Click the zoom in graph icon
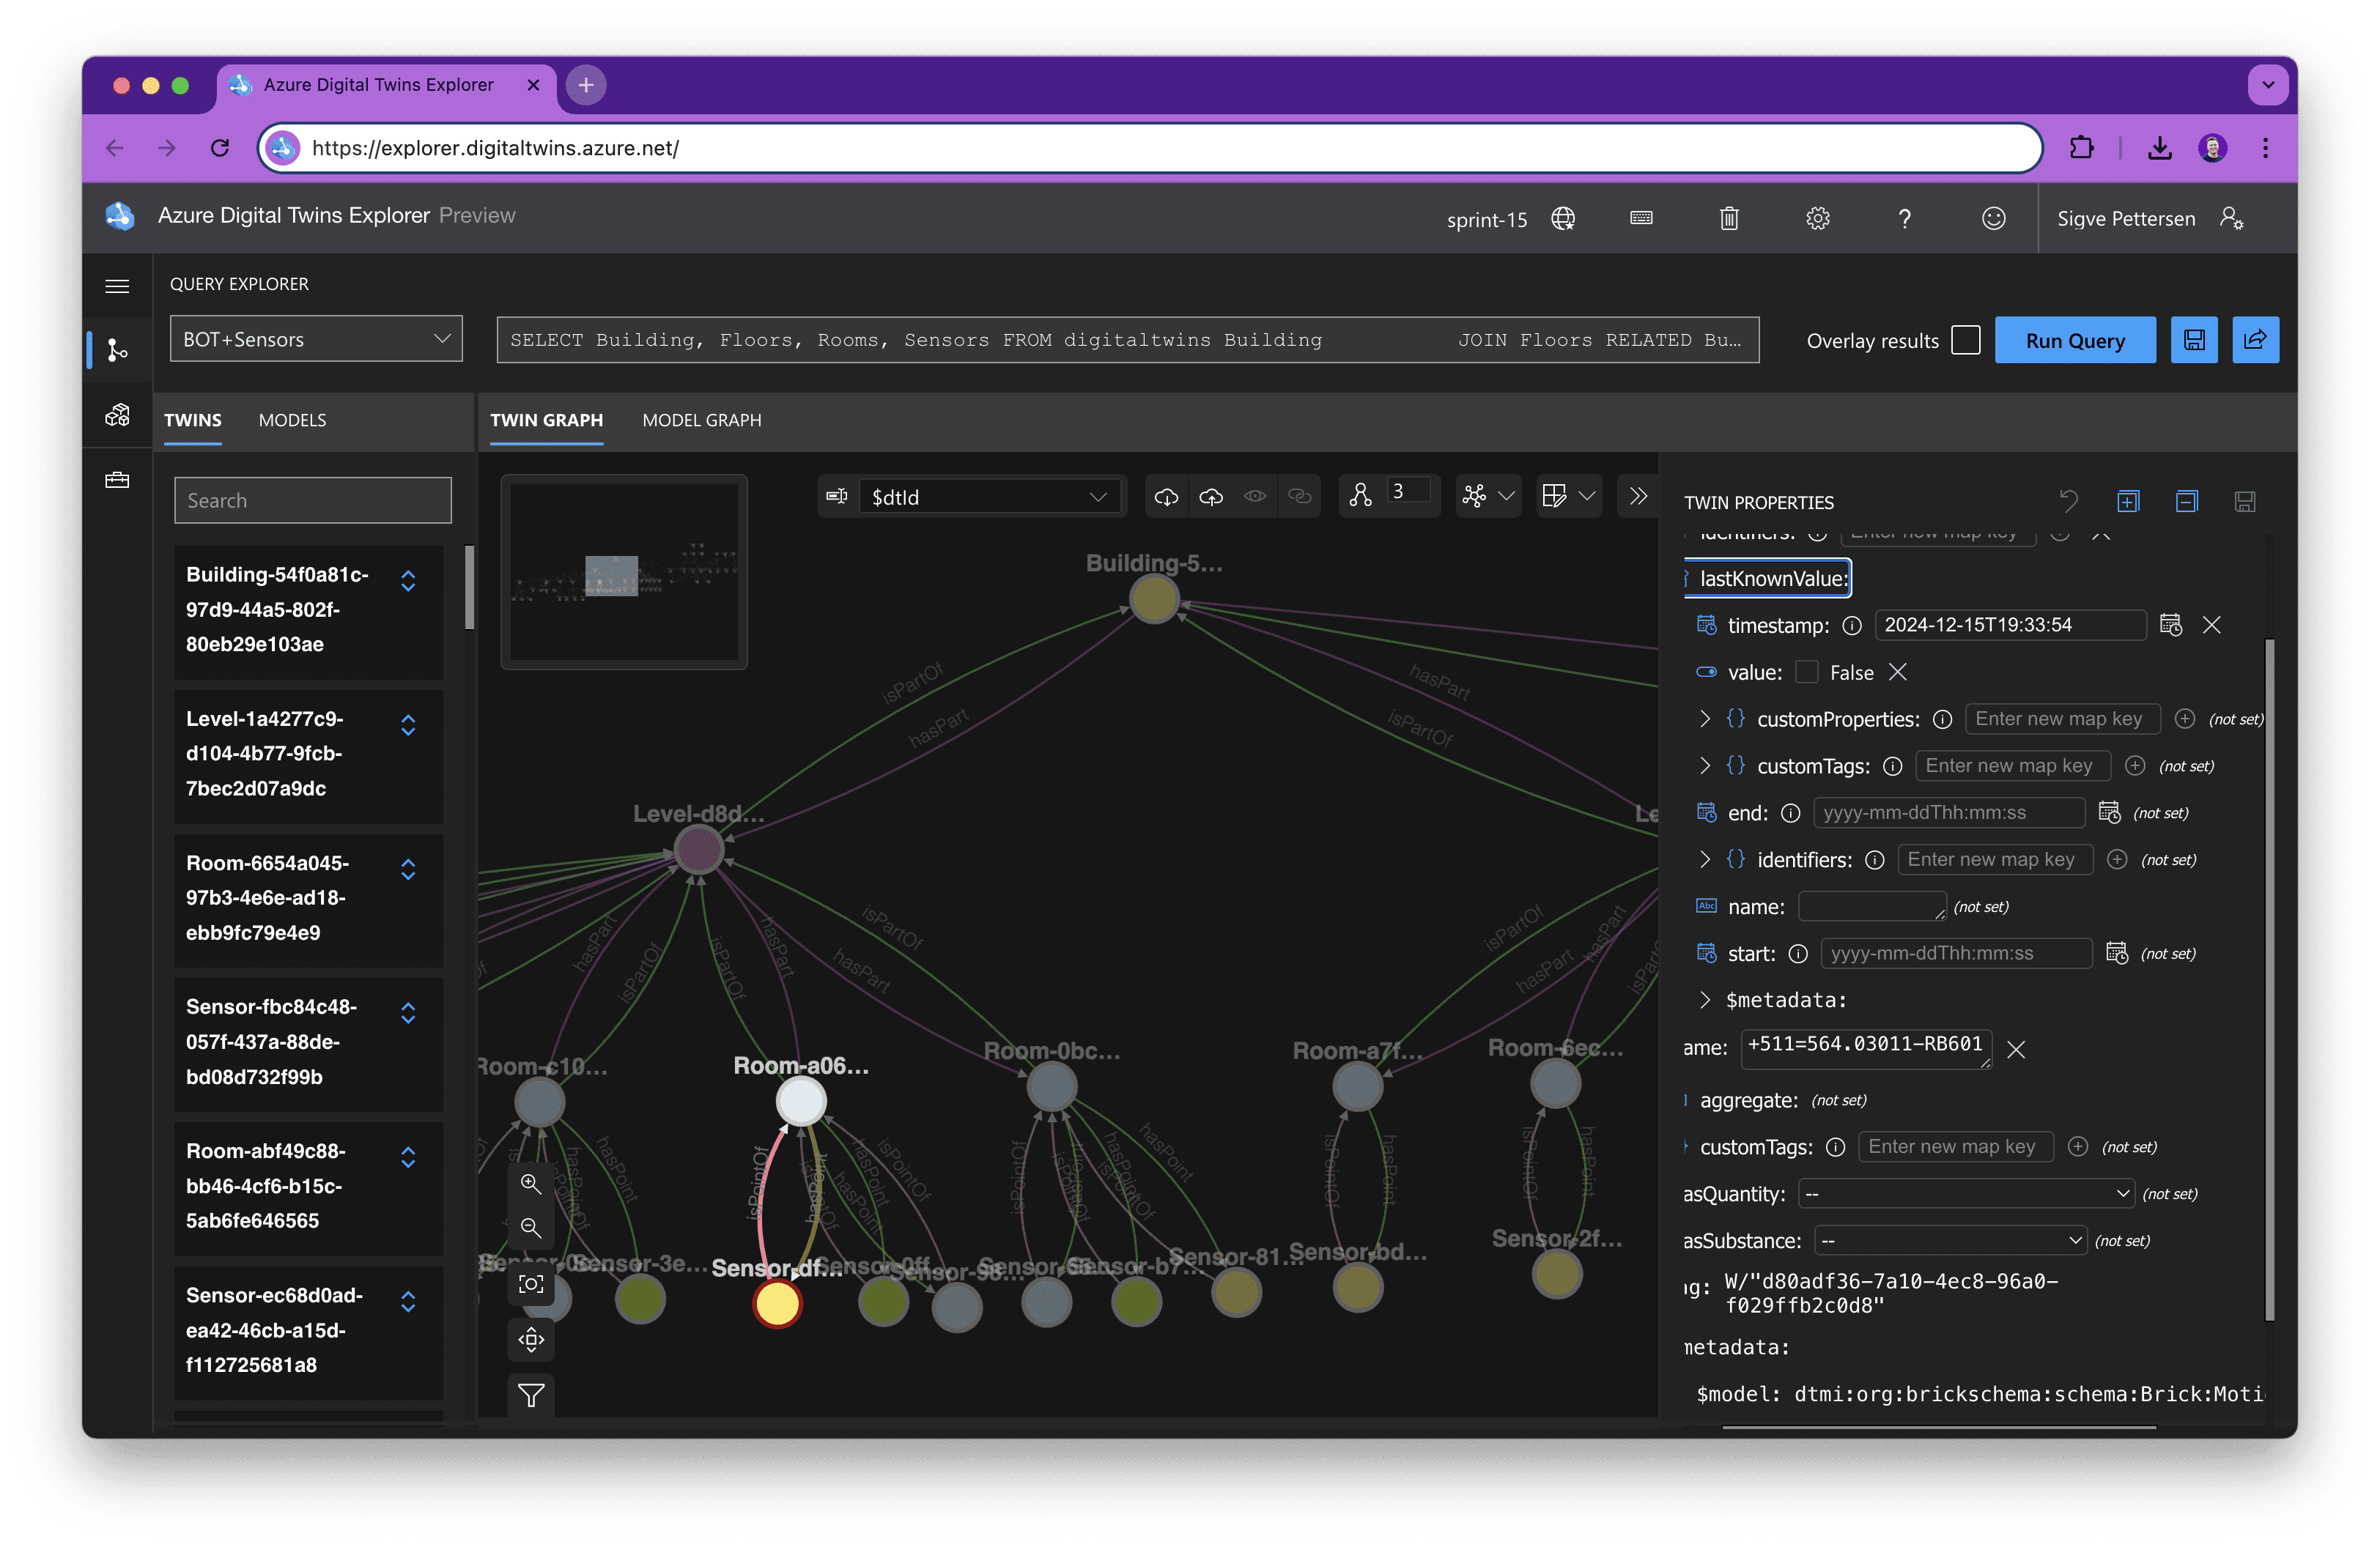The height and width of the screenshot is (1547, 2380). [531, 1184]
